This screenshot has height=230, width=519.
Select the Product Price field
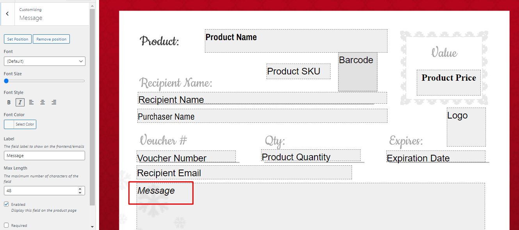tap(449, 83)
